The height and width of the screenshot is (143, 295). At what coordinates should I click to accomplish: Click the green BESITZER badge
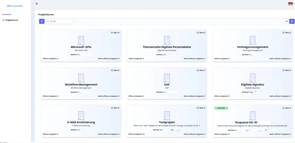coord(221,108)
